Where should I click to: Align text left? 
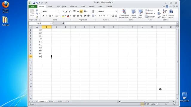click(x=74, y=16)
